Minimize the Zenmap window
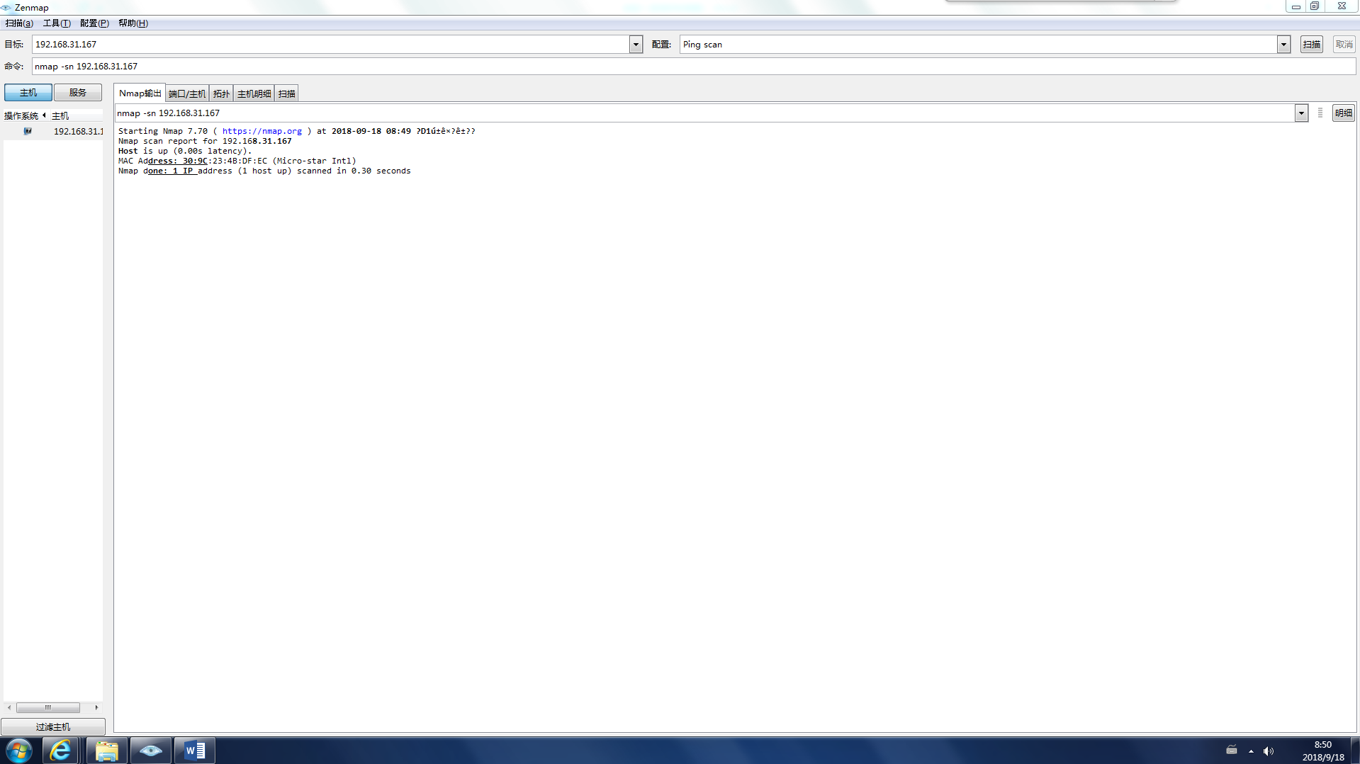The width and height of the screenshot is (1360, 764). click(x=1296, y=6)
